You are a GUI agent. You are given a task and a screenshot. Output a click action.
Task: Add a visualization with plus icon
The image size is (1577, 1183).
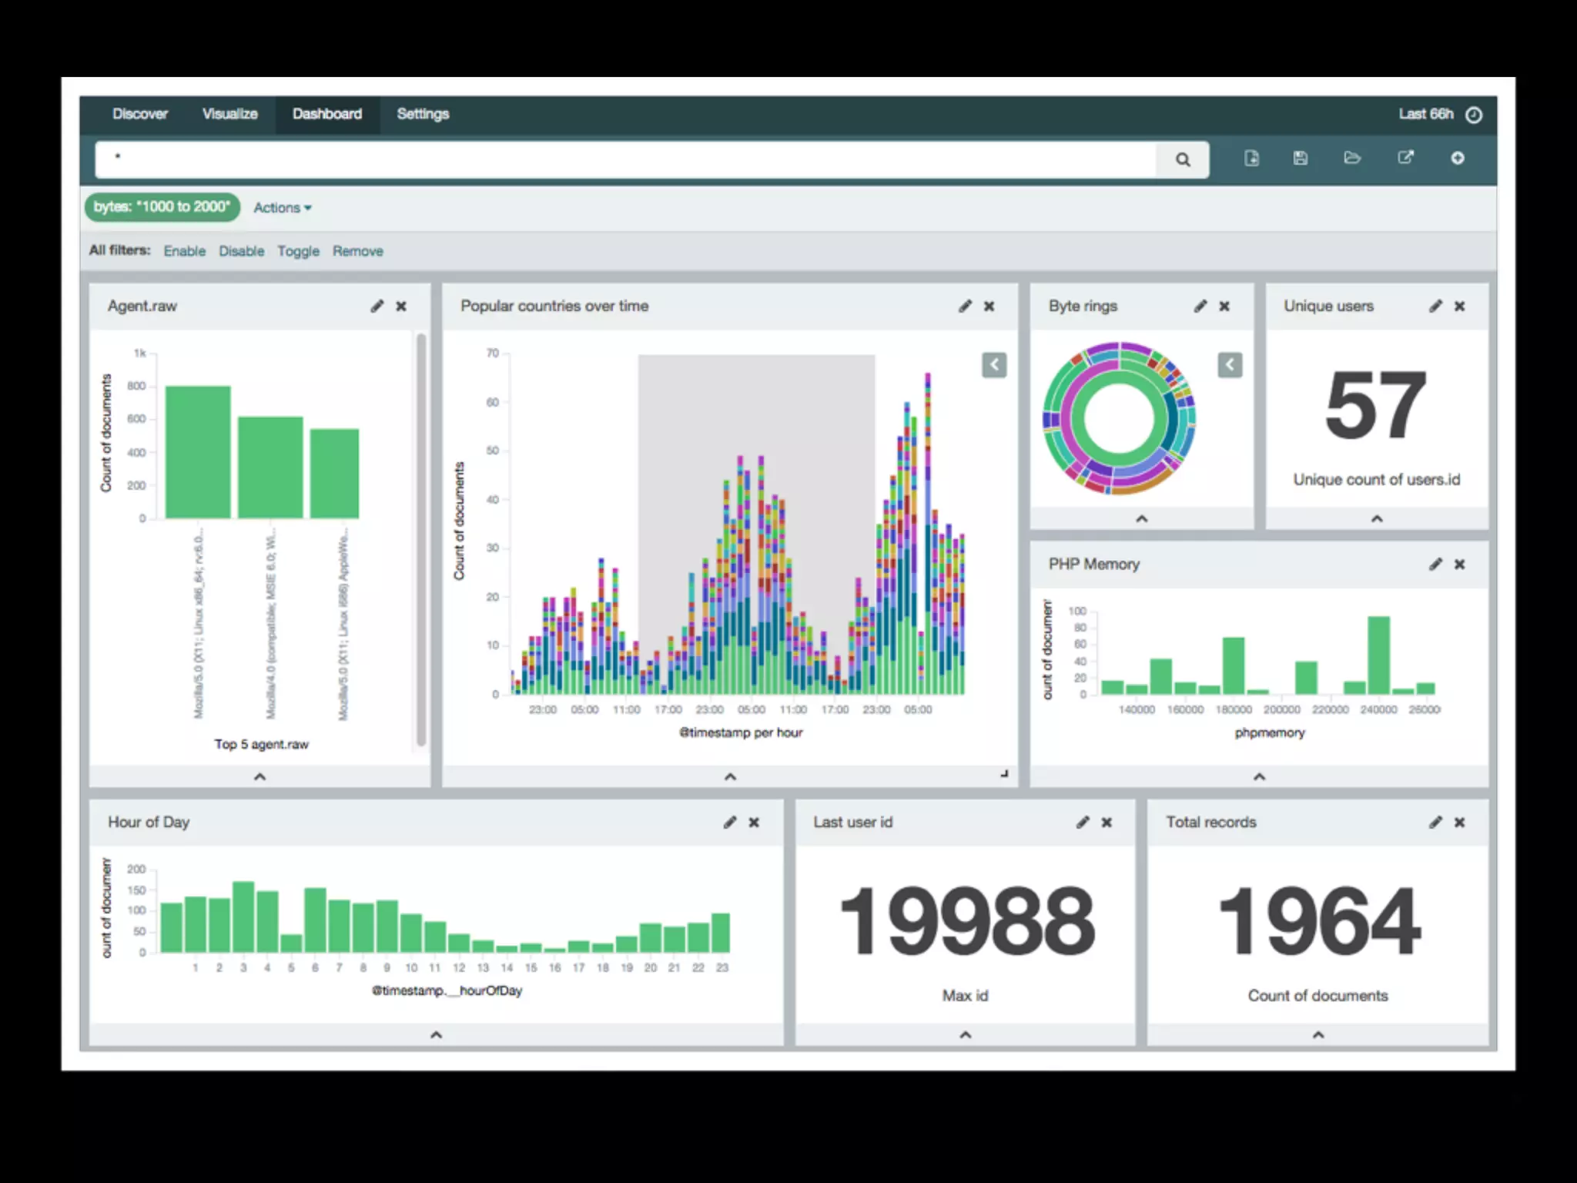coord(1457,158)
